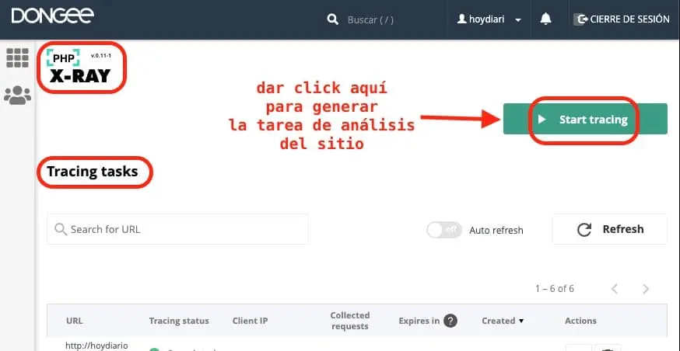The image size is (680, 351).
Task: Click the Start tracing button
Action: point(585,119)
